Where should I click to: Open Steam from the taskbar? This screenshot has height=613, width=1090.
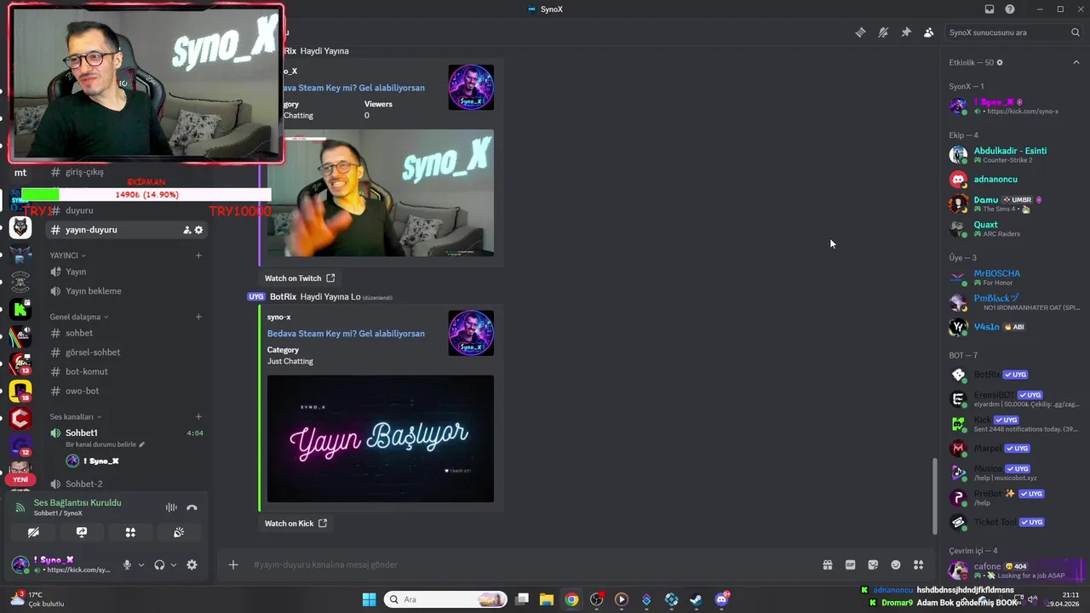pos(697,599)
